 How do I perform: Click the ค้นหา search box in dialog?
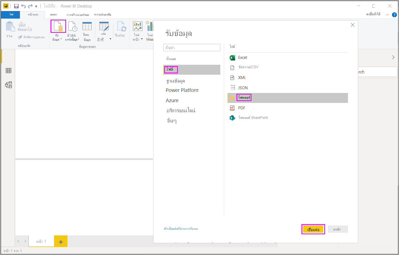pyautogui.click(x=192, y=48)
